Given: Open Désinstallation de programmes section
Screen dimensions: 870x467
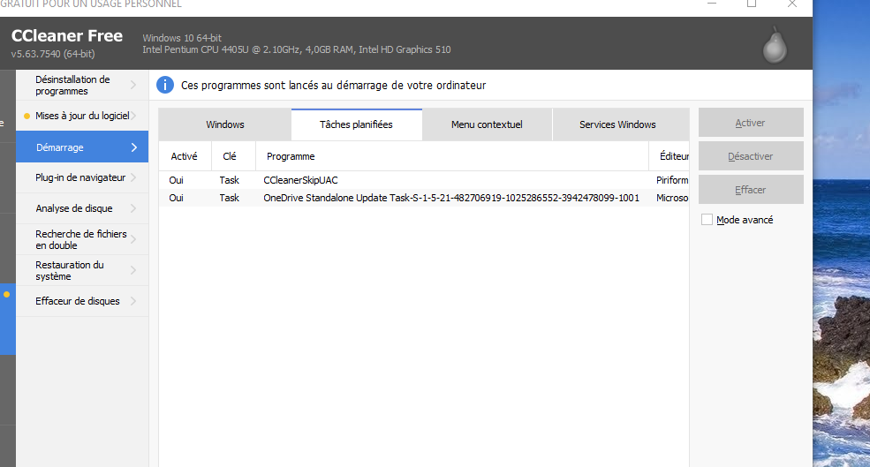Looking at the screenshot, I should click(82, 85).
